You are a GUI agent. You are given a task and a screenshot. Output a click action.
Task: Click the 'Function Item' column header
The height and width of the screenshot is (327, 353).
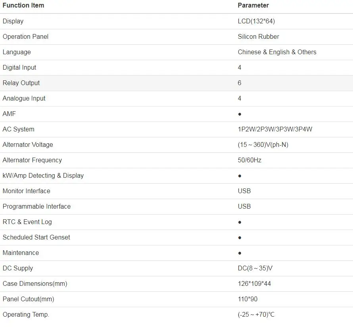23,6
